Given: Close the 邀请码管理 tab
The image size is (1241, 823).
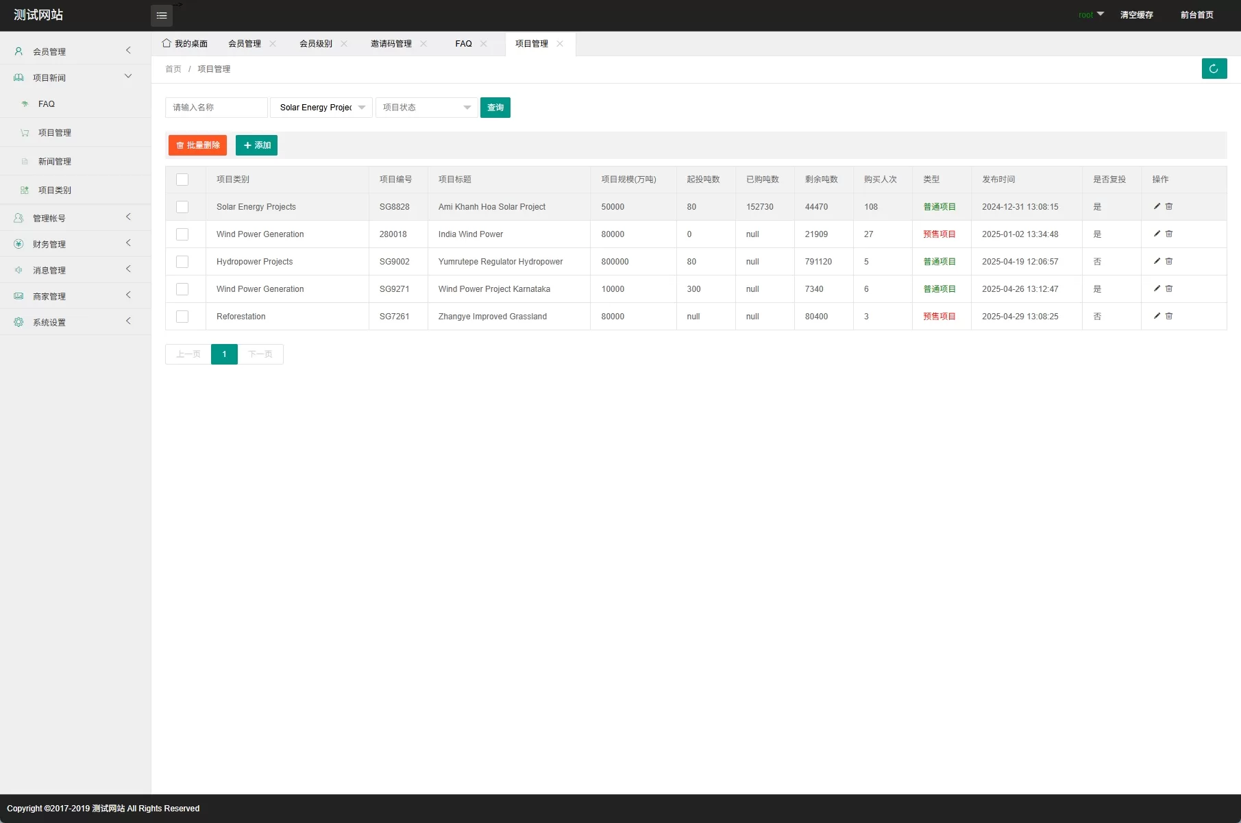Looking at the screenshot, I should (x=423, y=44).
